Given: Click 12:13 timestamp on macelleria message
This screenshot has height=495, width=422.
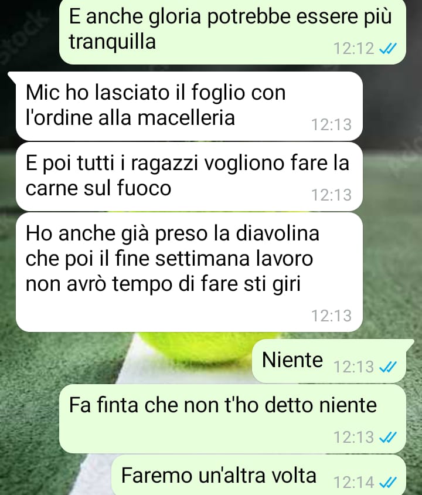Looking at the screenshot, I should point(332,124).
